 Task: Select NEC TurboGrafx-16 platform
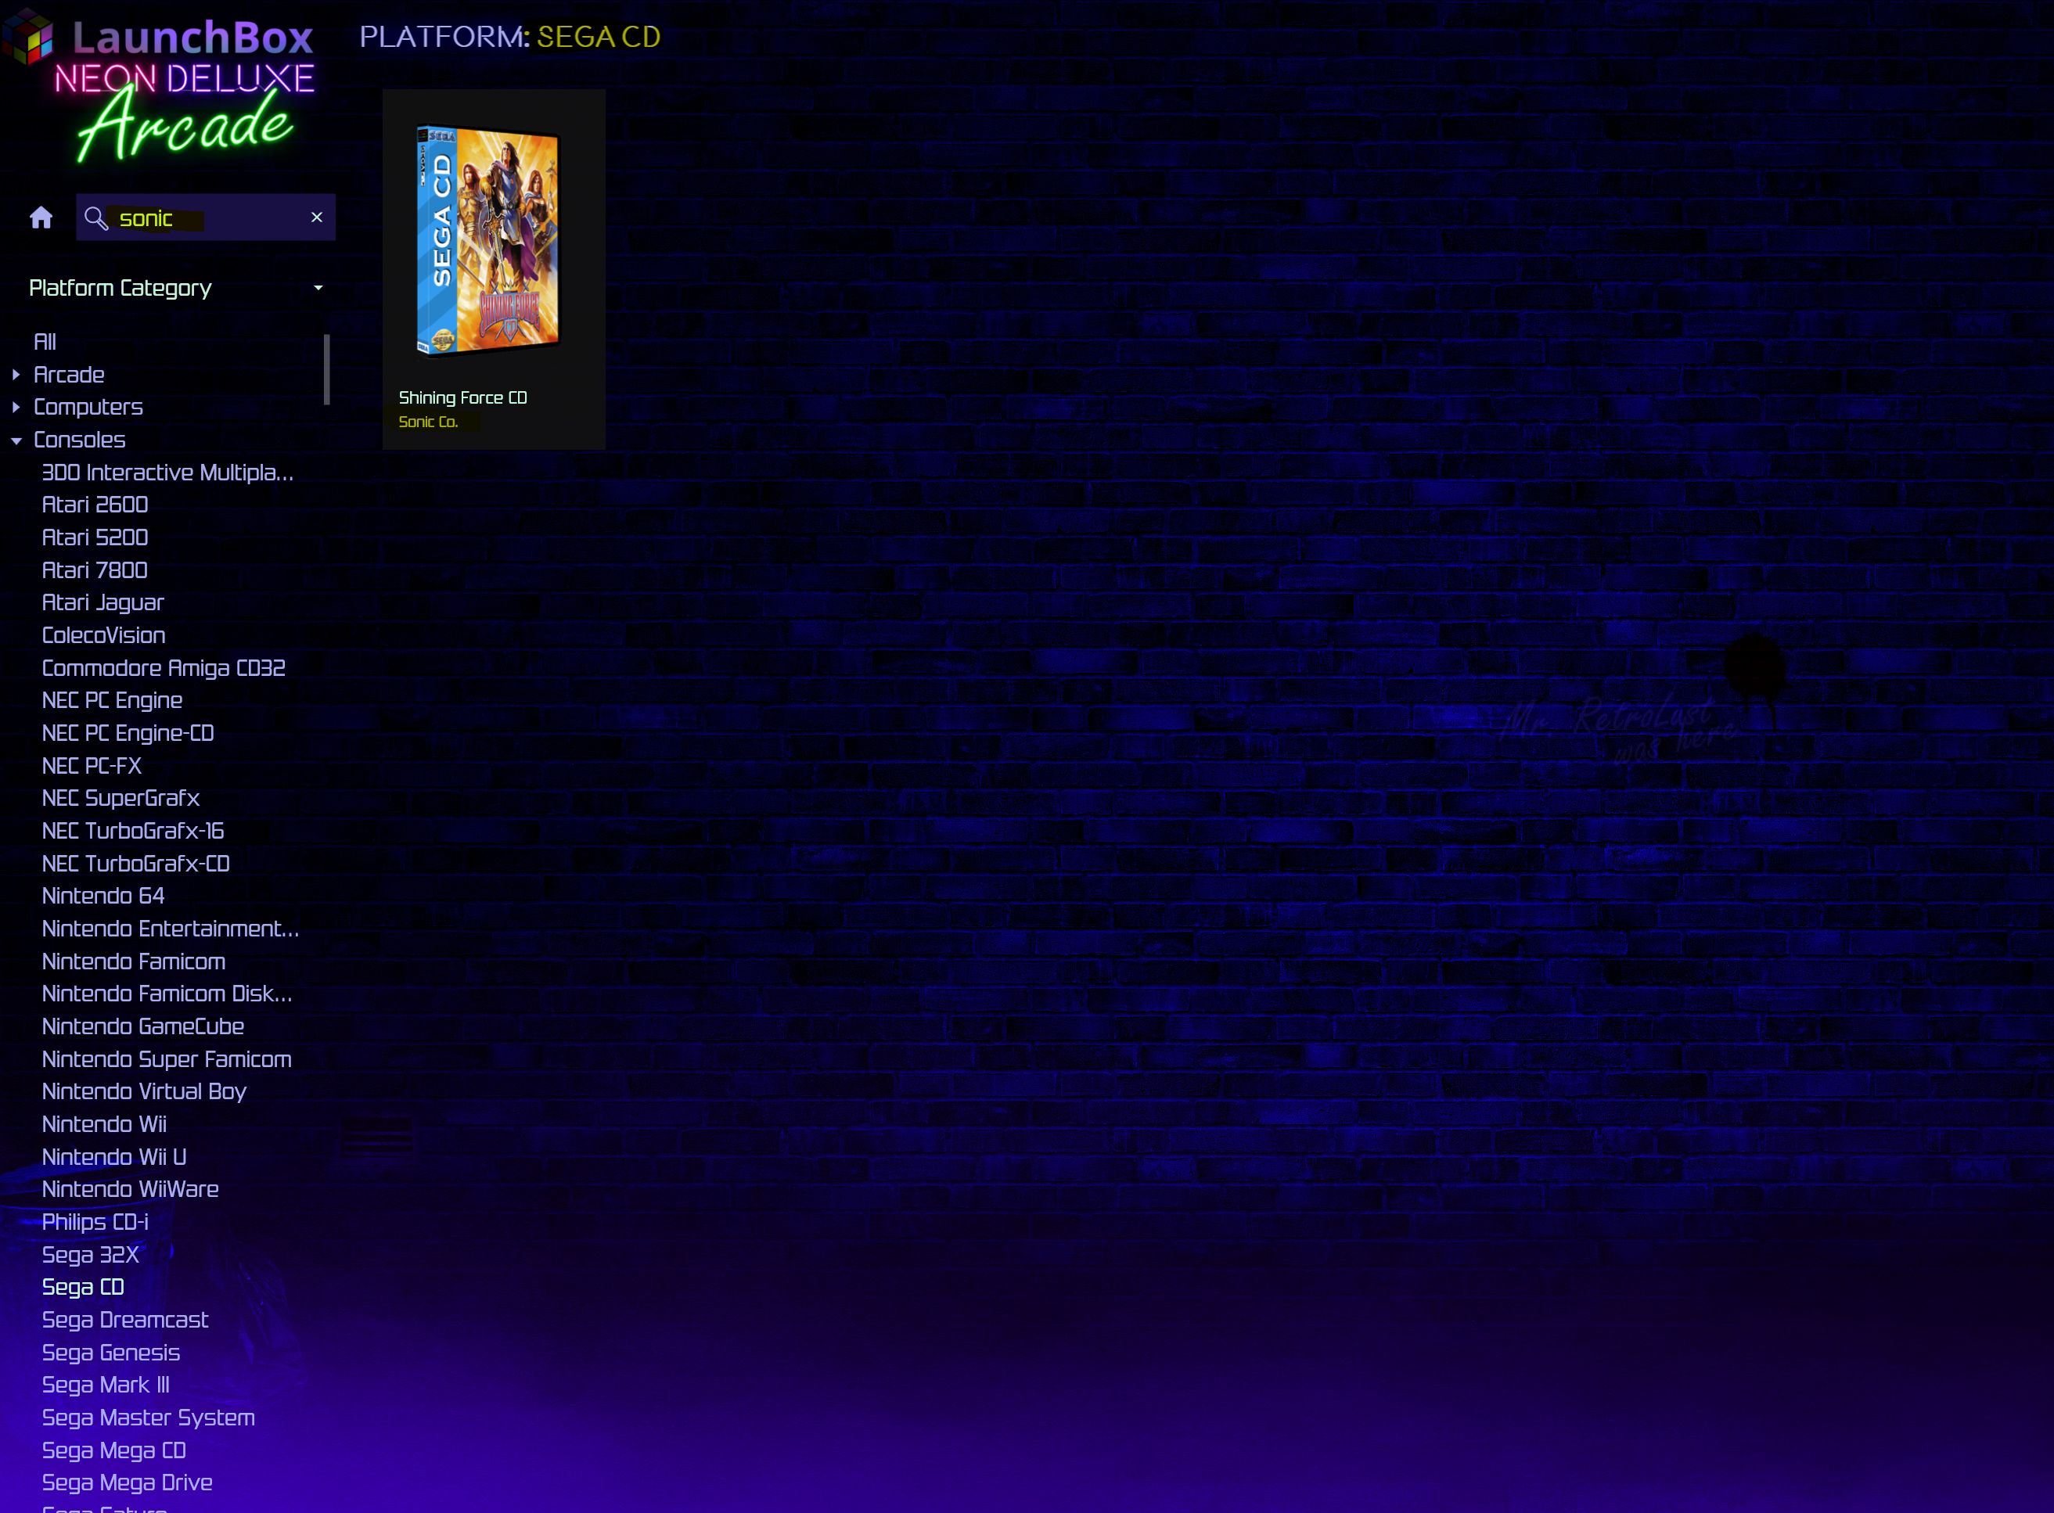(133, 832)
